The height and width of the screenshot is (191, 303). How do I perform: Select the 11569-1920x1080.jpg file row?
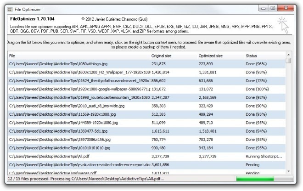tap(146, 114)
